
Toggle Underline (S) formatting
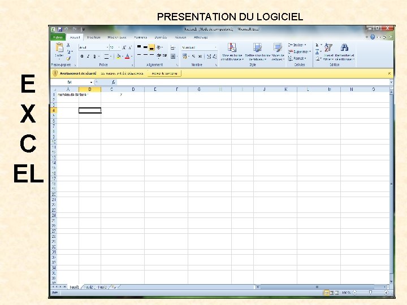(95, 56)
